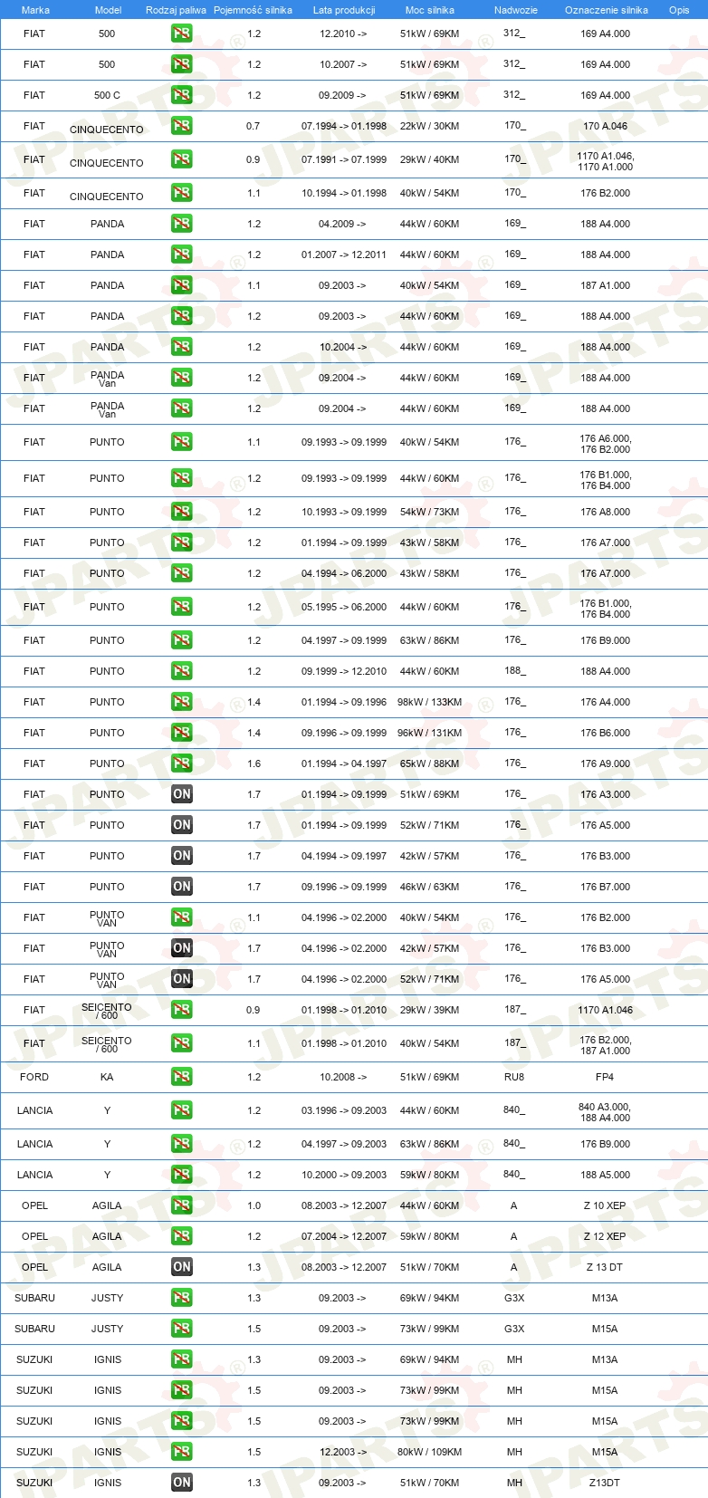The width and height of the screenshot is (708, 1498).
Task: Click petrol icon in OPEL AGILA Z 12 XEP row
Action: click(x=182, y=1236)
